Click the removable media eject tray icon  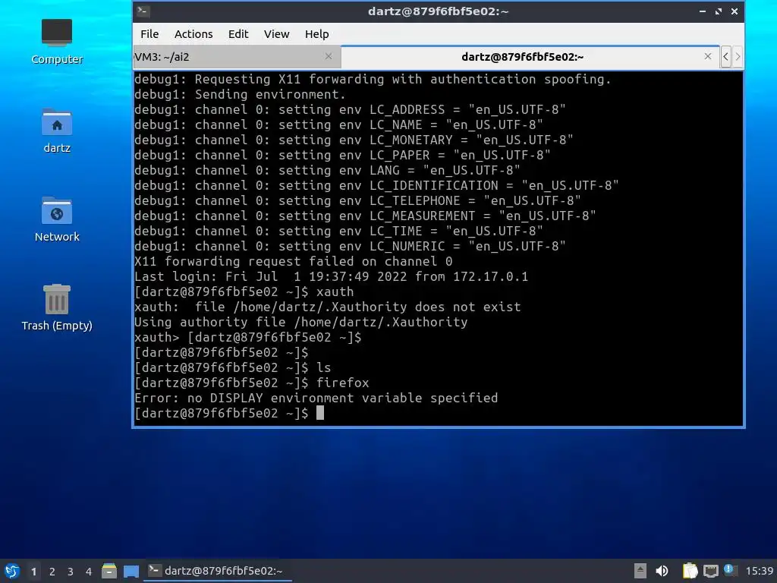point(640,571)
